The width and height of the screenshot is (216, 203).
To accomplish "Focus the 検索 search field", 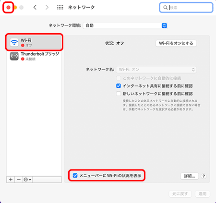I will click(186, 8).
